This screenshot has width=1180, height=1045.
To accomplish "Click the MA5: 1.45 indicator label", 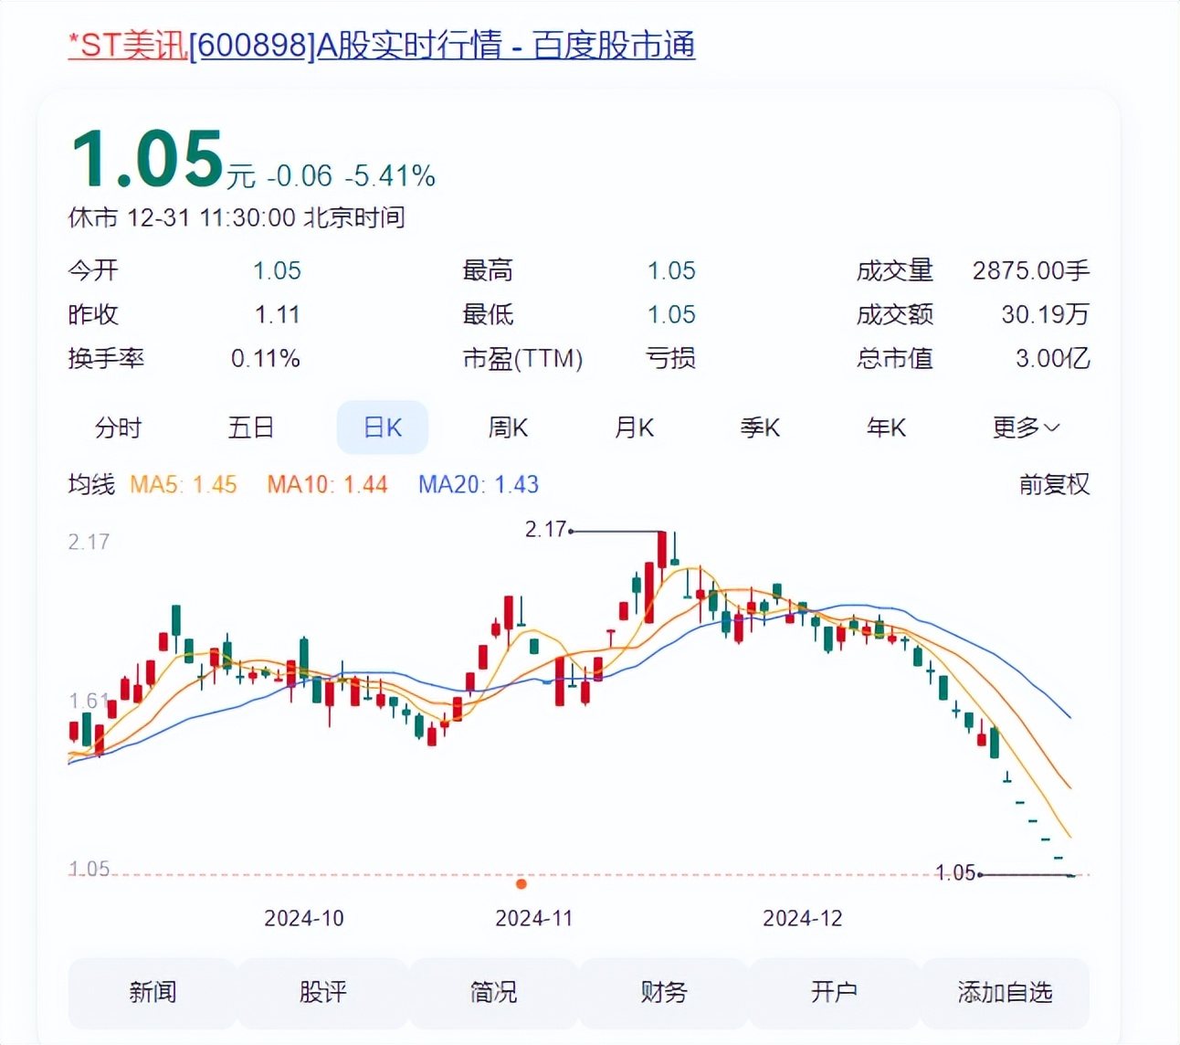I will [184, 484].
